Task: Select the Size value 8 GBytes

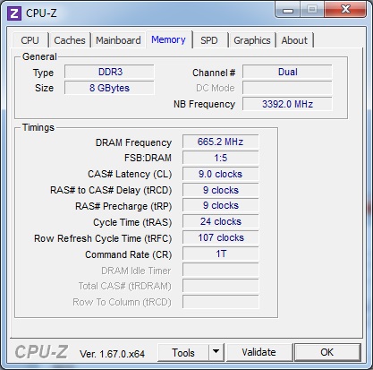Action: click(x=109, y=88)
